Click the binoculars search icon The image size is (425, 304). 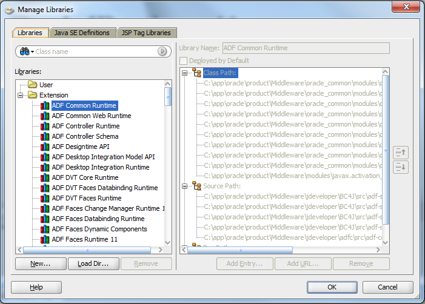24,51
